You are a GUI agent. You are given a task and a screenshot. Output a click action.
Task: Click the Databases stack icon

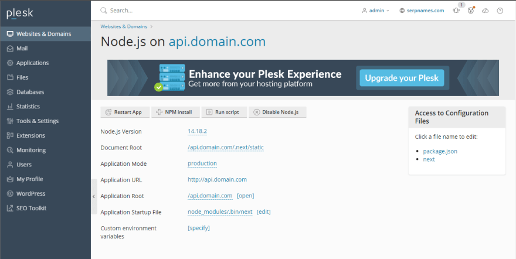pyautogui.click(x=10, y=91)
